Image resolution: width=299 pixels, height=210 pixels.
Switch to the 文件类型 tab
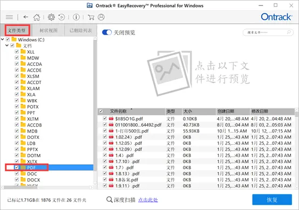click(x=16, y=30)
